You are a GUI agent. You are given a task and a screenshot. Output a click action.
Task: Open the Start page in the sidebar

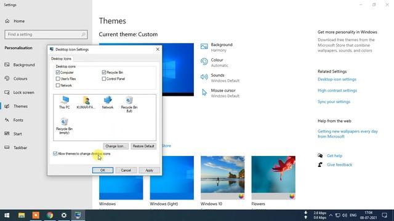18,134
